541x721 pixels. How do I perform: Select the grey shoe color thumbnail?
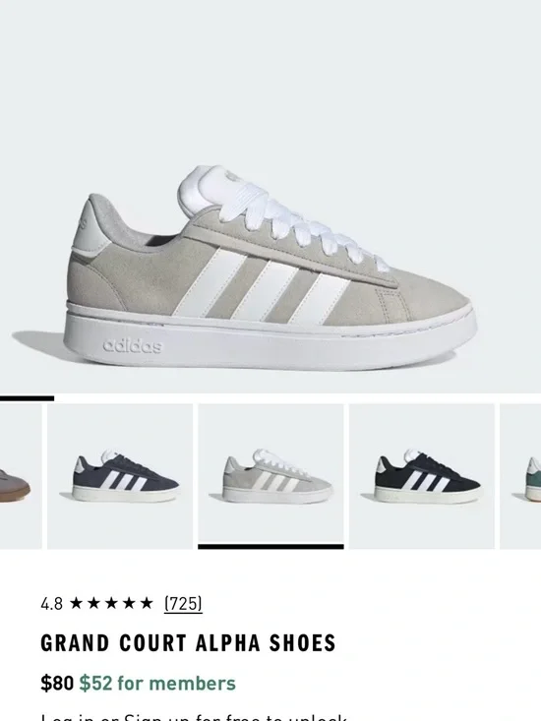[270, 476]
